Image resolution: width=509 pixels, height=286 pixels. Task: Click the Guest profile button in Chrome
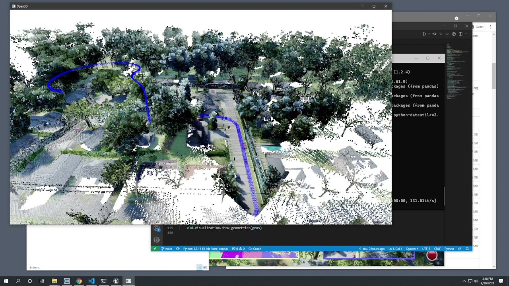[x=478, y=27]
